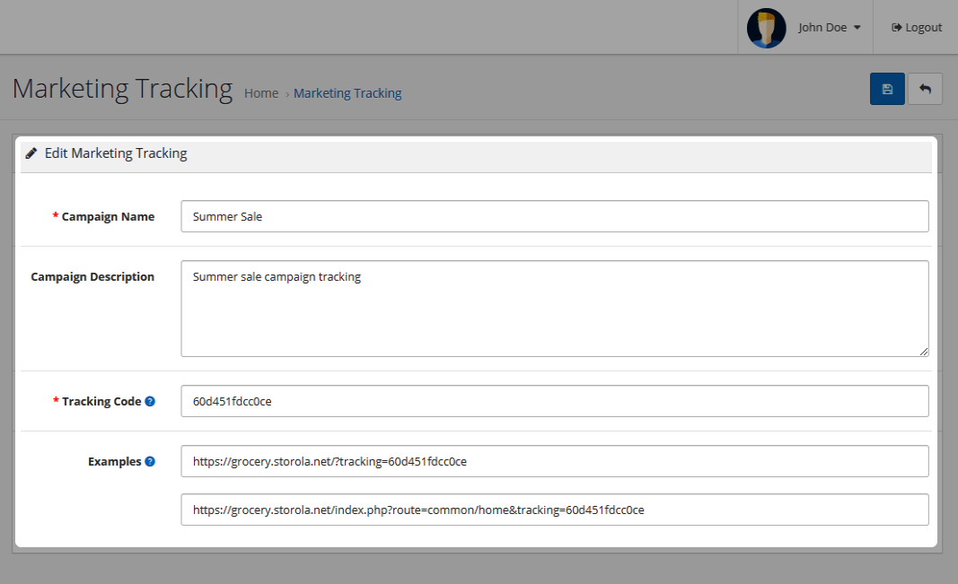
Task: Open the John Doe user dropdown menu
Action: point(822,28)
